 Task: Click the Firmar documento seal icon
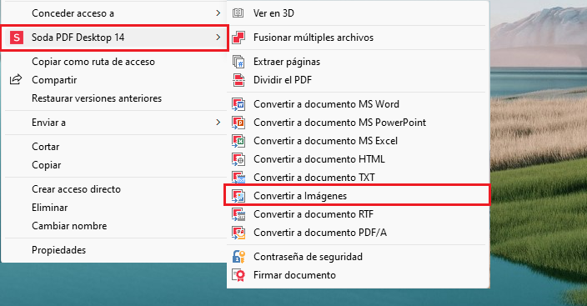[x=238, y=275]
